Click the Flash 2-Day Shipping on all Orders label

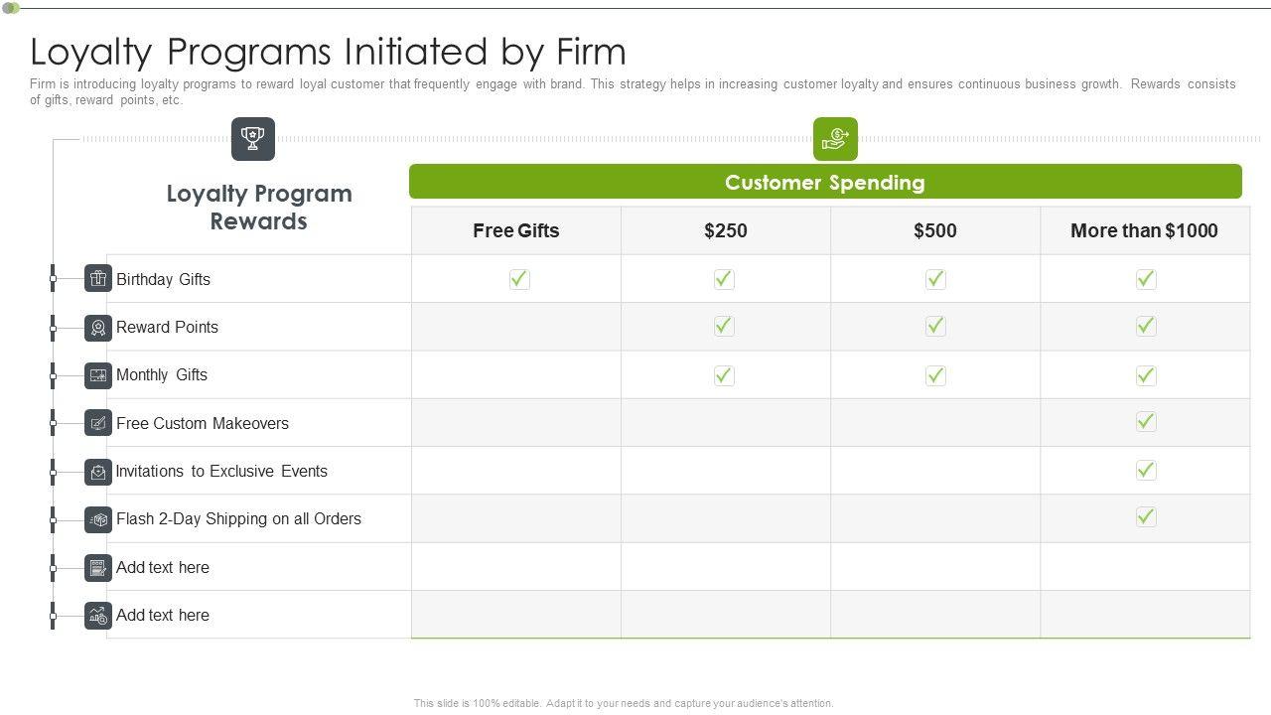pos(238,519)
